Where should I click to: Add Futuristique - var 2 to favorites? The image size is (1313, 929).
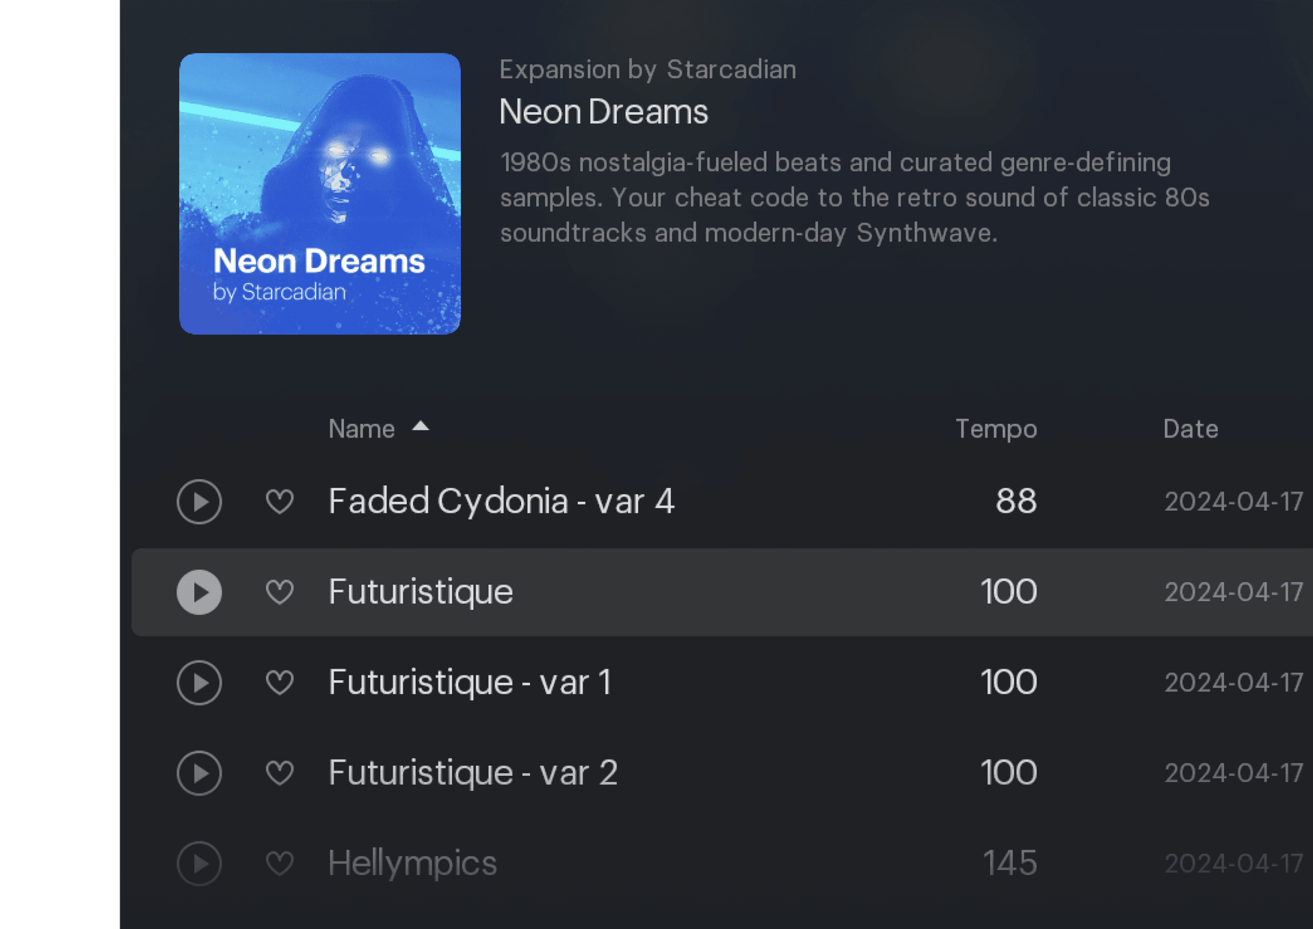click(x=280, y=773)
